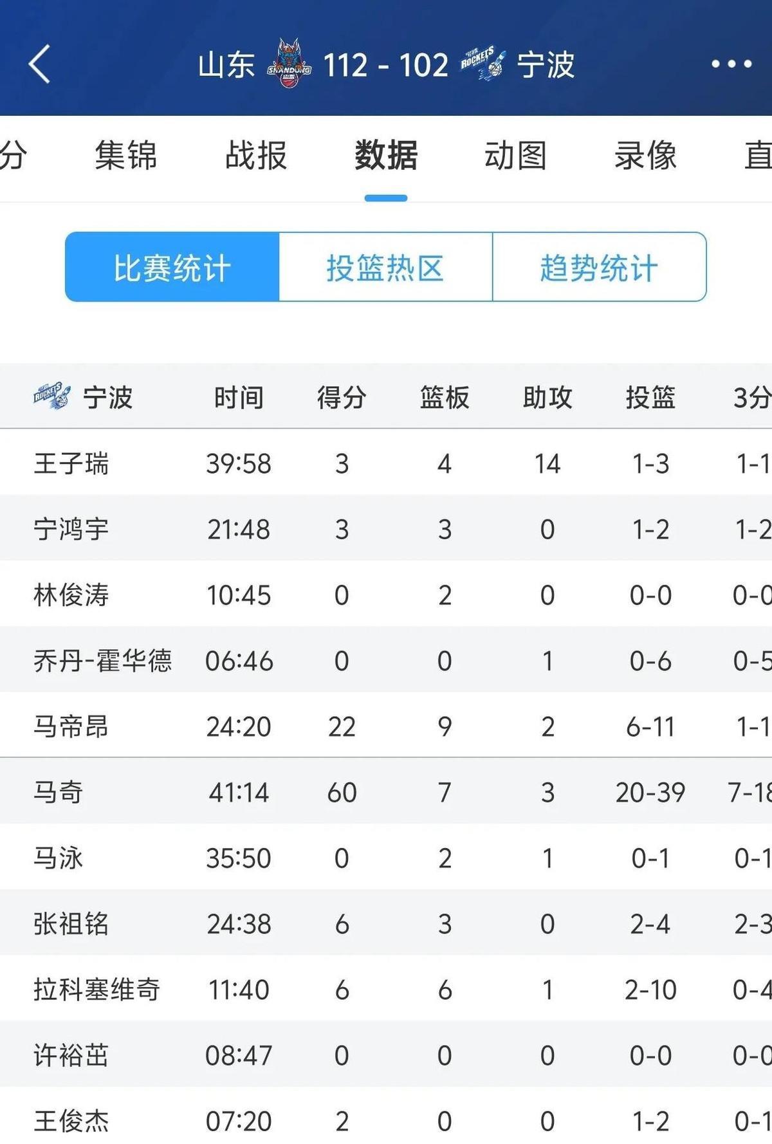Open the three-dot more options menu
The image size is (772, 1144).
point(731,64)
